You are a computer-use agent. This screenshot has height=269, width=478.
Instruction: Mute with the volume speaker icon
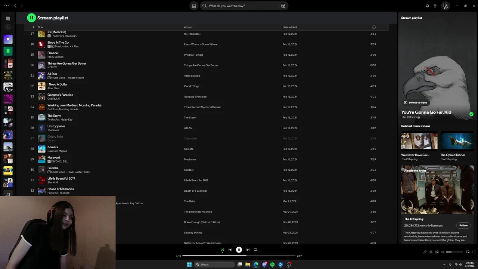(x=443, y=252)
